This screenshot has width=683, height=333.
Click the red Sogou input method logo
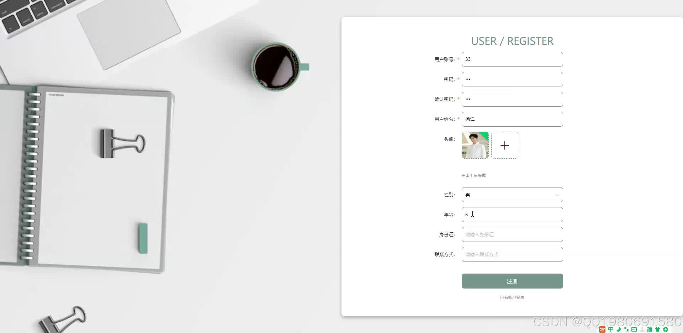pyautogui.click(x=602, y=329)
